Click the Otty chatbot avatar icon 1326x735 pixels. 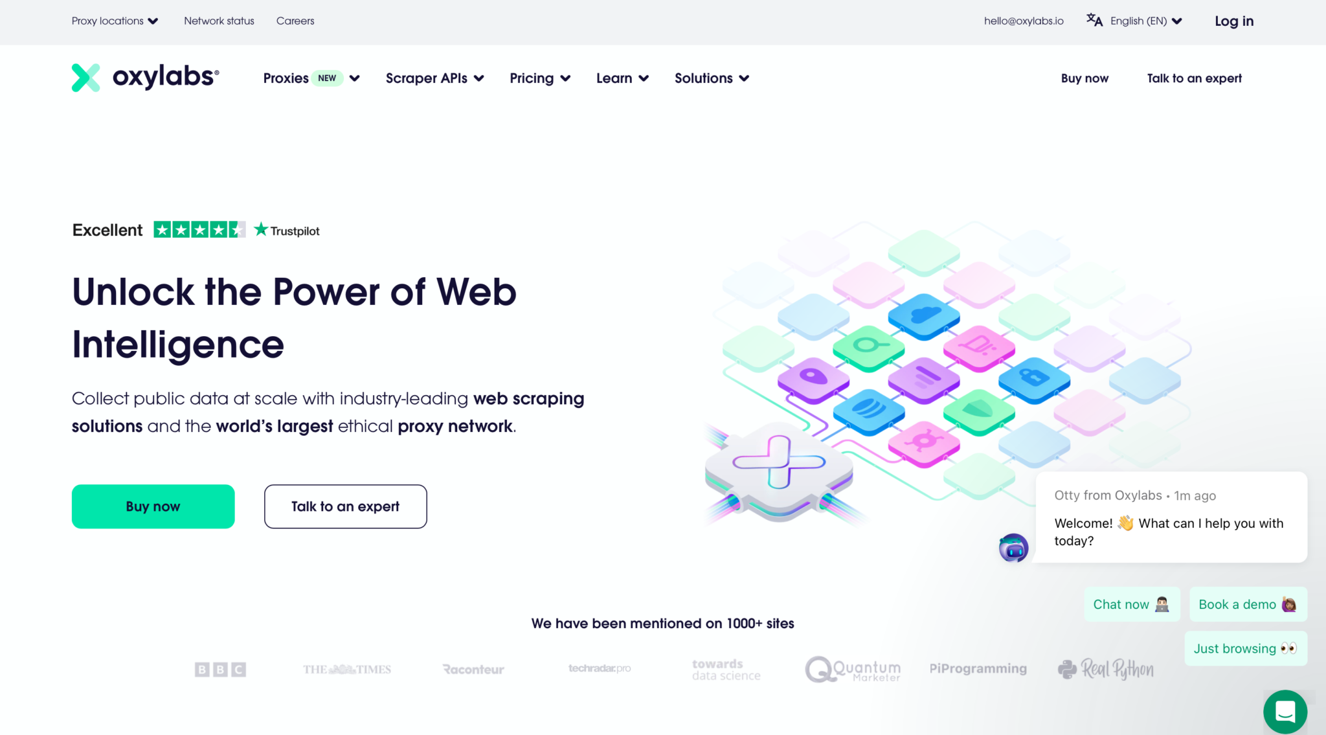click(1014, 548)
